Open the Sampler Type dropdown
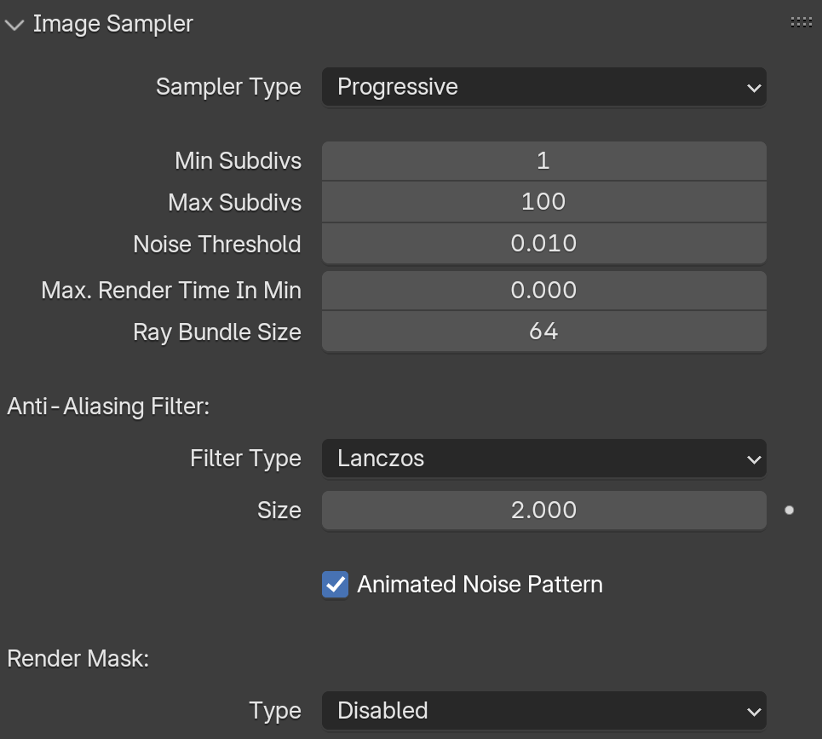This screenshot has height=739, width=822. (543, 87)
